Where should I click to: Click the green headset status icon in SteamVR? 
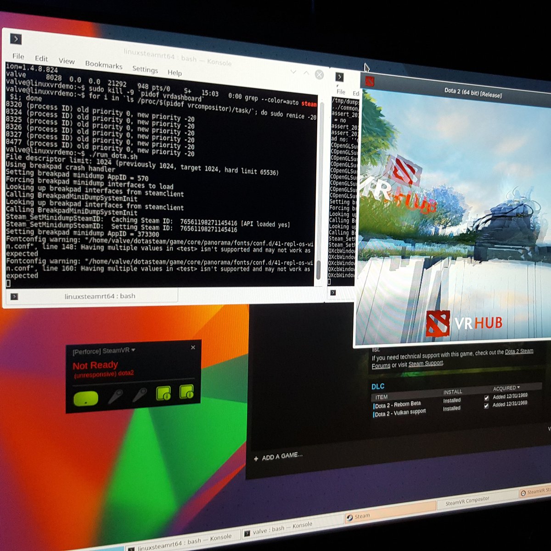(x=86, y=399)
